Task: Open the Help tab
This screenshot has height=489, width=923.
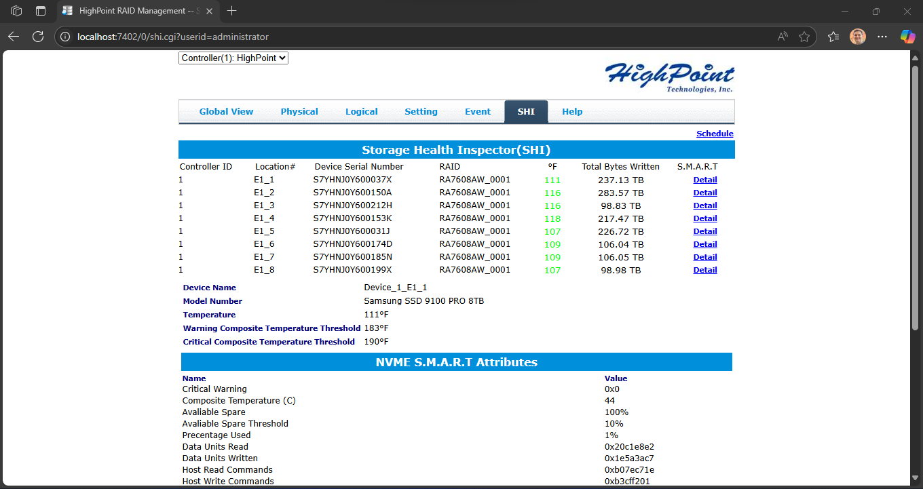Action: pos(572,111)
